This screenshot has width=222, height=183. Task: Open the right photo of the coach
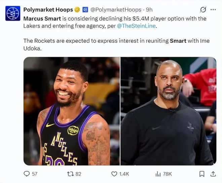click(168, 111)
